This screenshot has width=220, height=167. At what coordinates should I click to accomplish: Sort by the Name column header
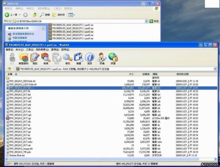pos(62,74)
